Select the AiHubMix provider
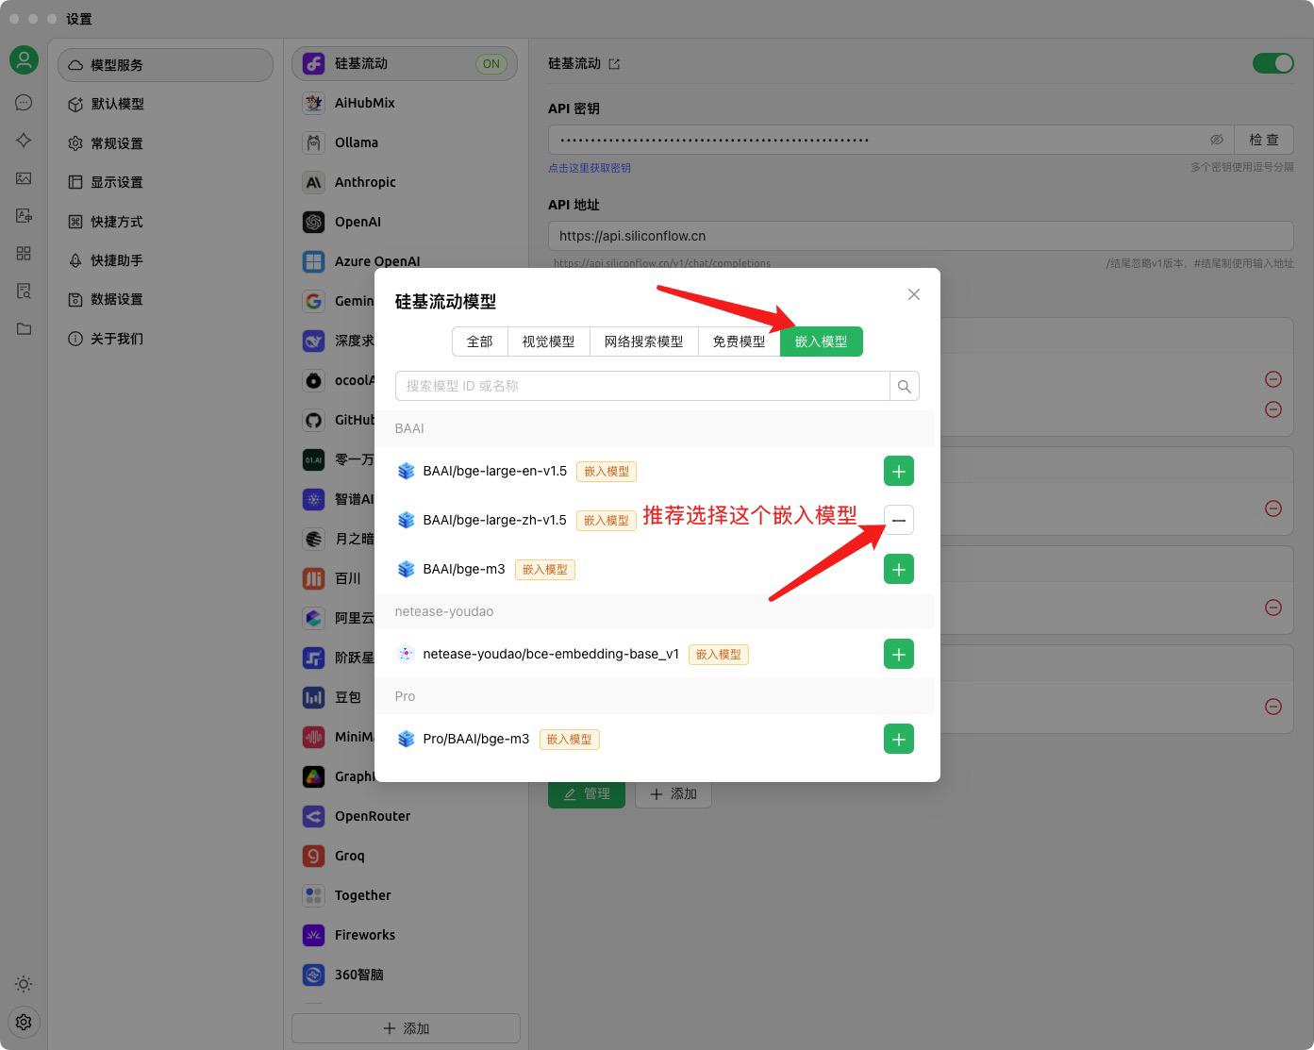This screenshot has height=1050, width=1314. [x=405, y=103]
